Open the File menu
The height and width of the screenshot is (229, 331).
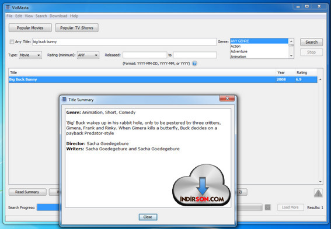pos(9,16)
